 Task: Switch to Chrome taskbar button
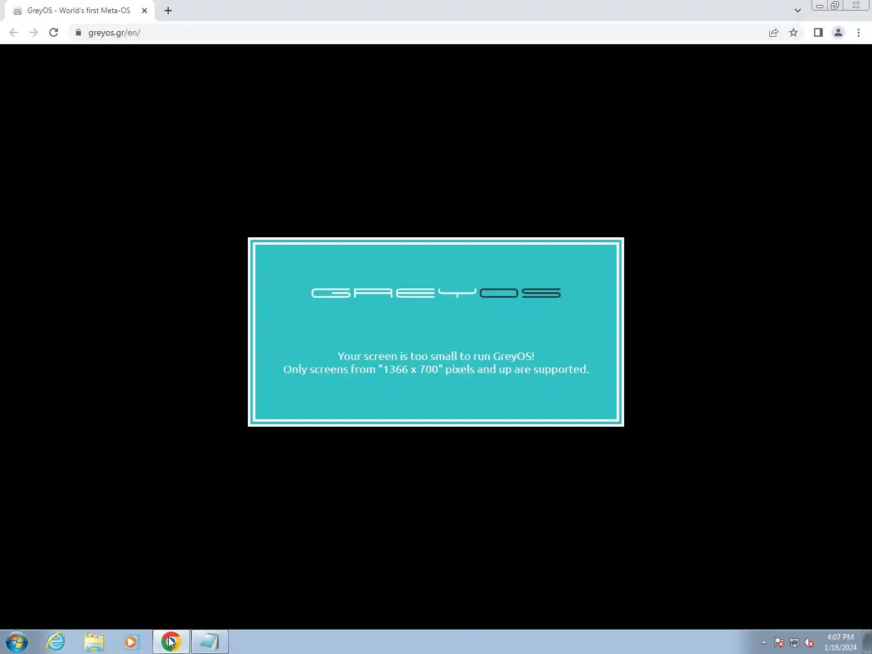pos(171,642)
